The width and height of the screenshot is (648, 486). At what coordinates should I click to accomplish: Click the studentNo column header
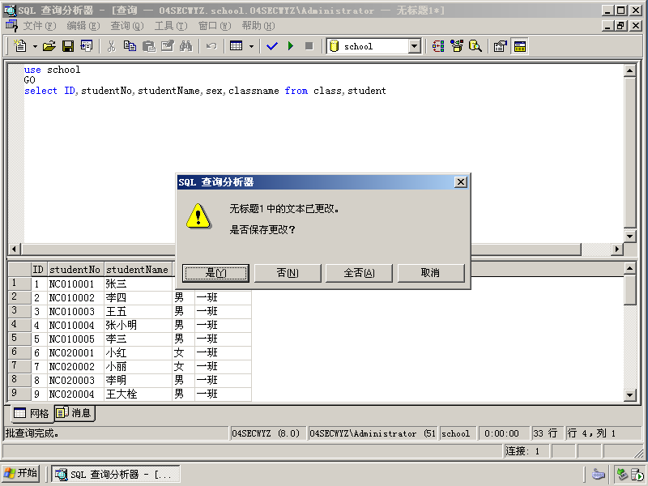pos(75,270)
